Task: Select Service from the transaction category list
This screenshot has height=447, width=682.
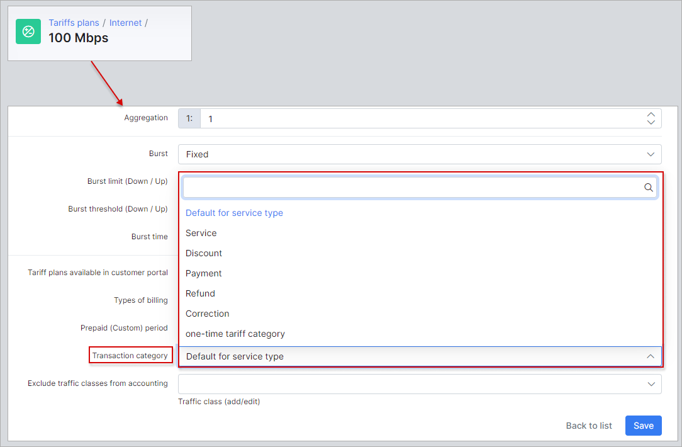Action: 201,233
